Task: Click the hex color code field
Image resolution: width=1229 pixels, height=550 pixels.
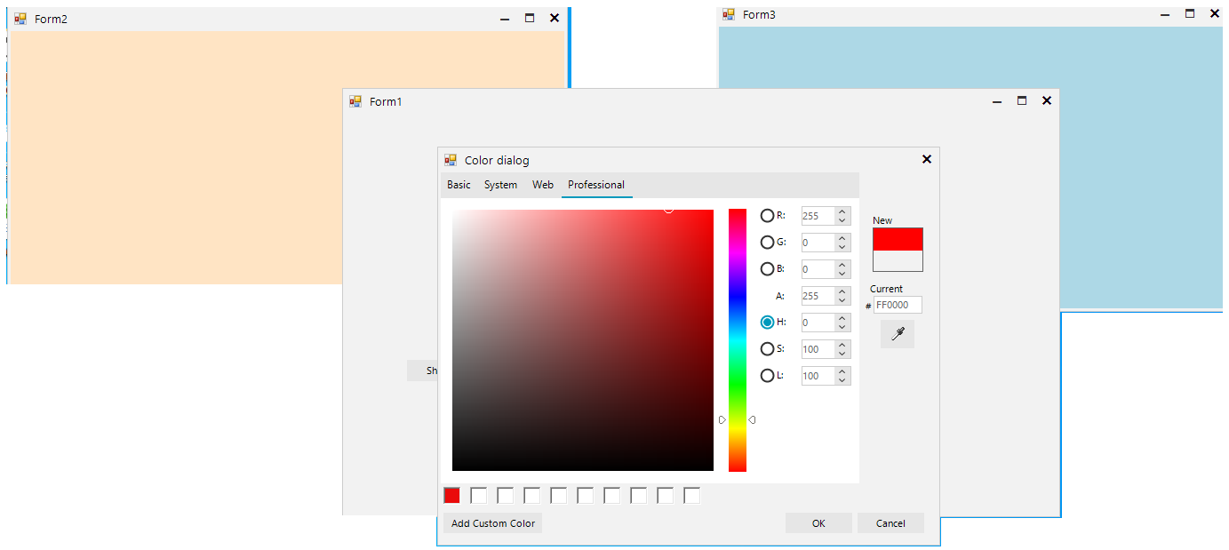Action: tap(897, 305)
